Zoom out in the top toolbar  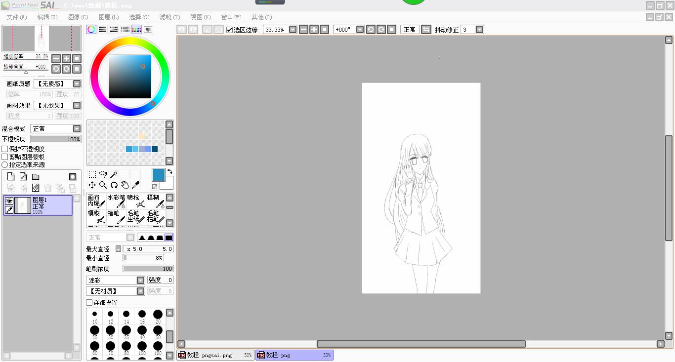[x=303, y=30]
